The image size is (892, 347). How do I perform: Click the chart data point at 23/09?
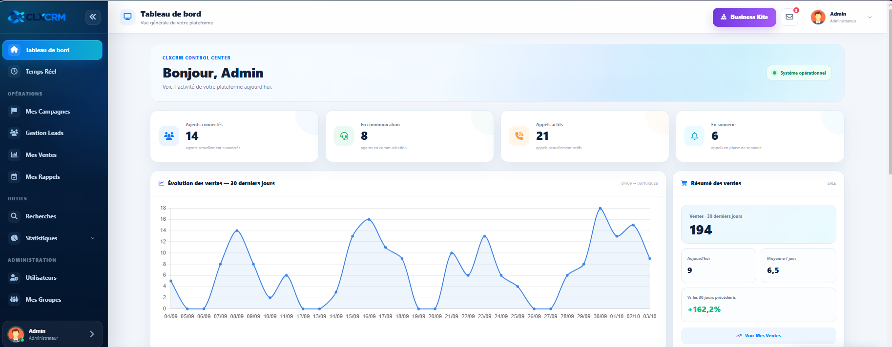[x=484, y=236]
